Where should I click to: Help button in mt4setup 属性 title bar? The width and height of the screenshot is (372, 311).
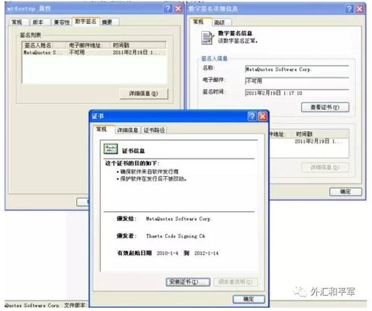168,9
